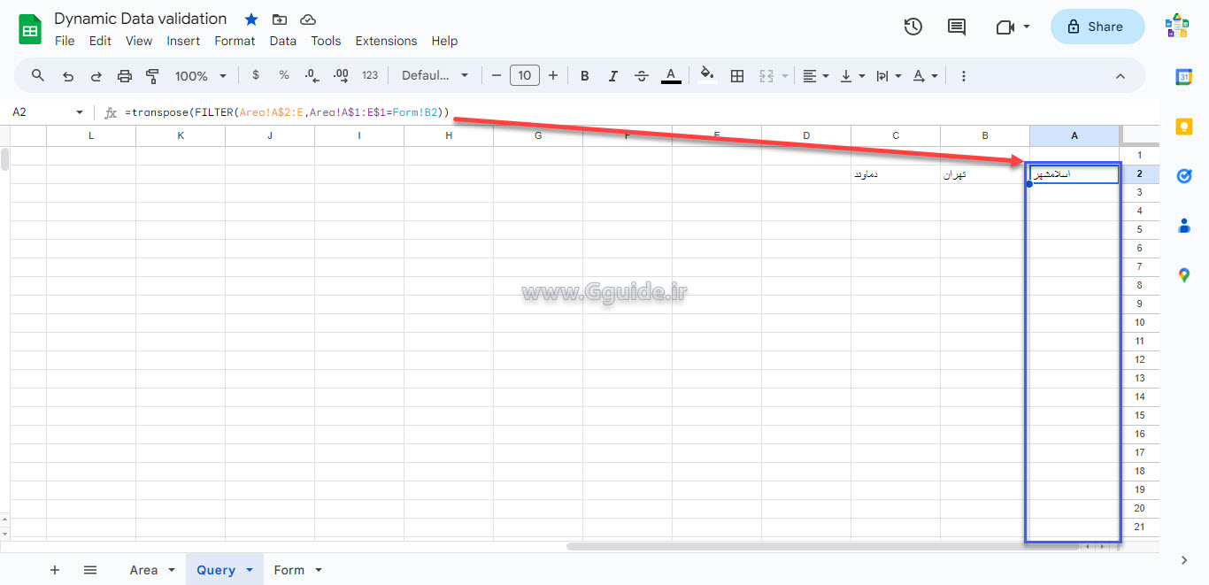Open the fill color picker
This screenshot has height=585, width=1209.
coord(706,76)
